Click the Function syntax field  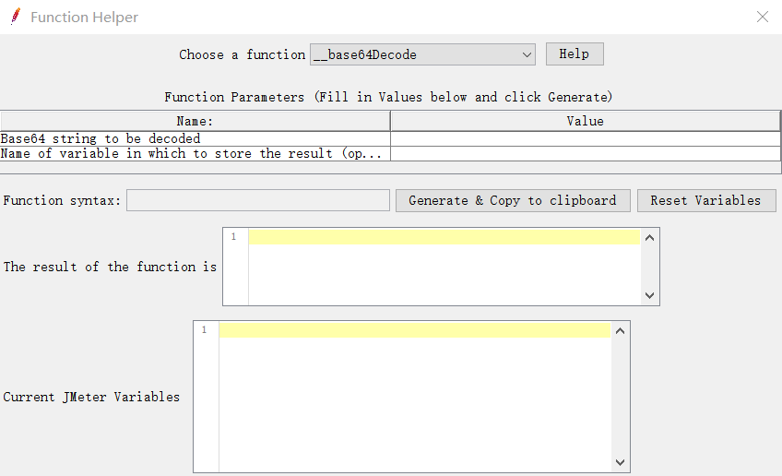tap(258, 200)
